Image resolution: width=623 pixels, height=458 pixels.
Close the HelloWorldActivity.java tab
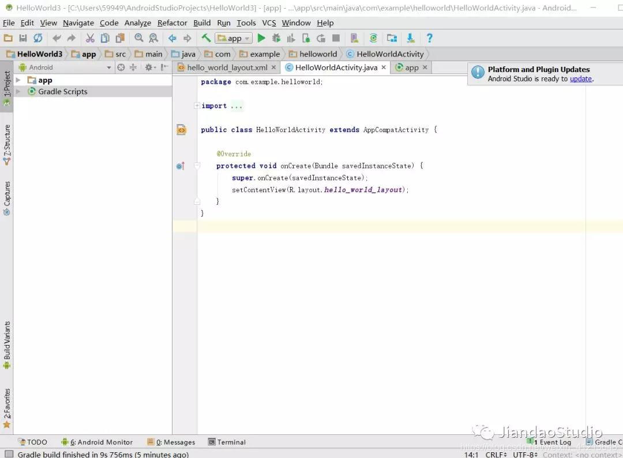384,67
